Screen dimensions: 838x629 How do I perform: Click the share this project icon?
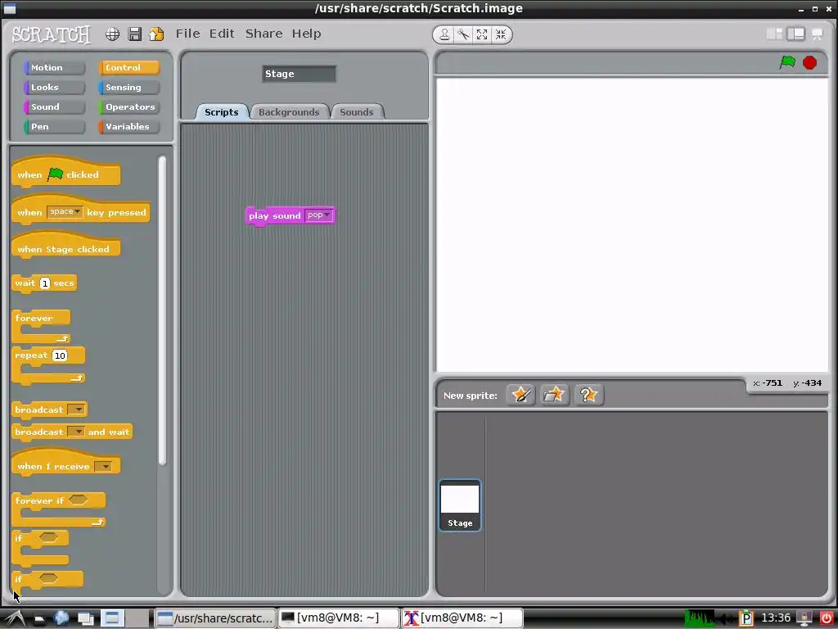(156, 34)
